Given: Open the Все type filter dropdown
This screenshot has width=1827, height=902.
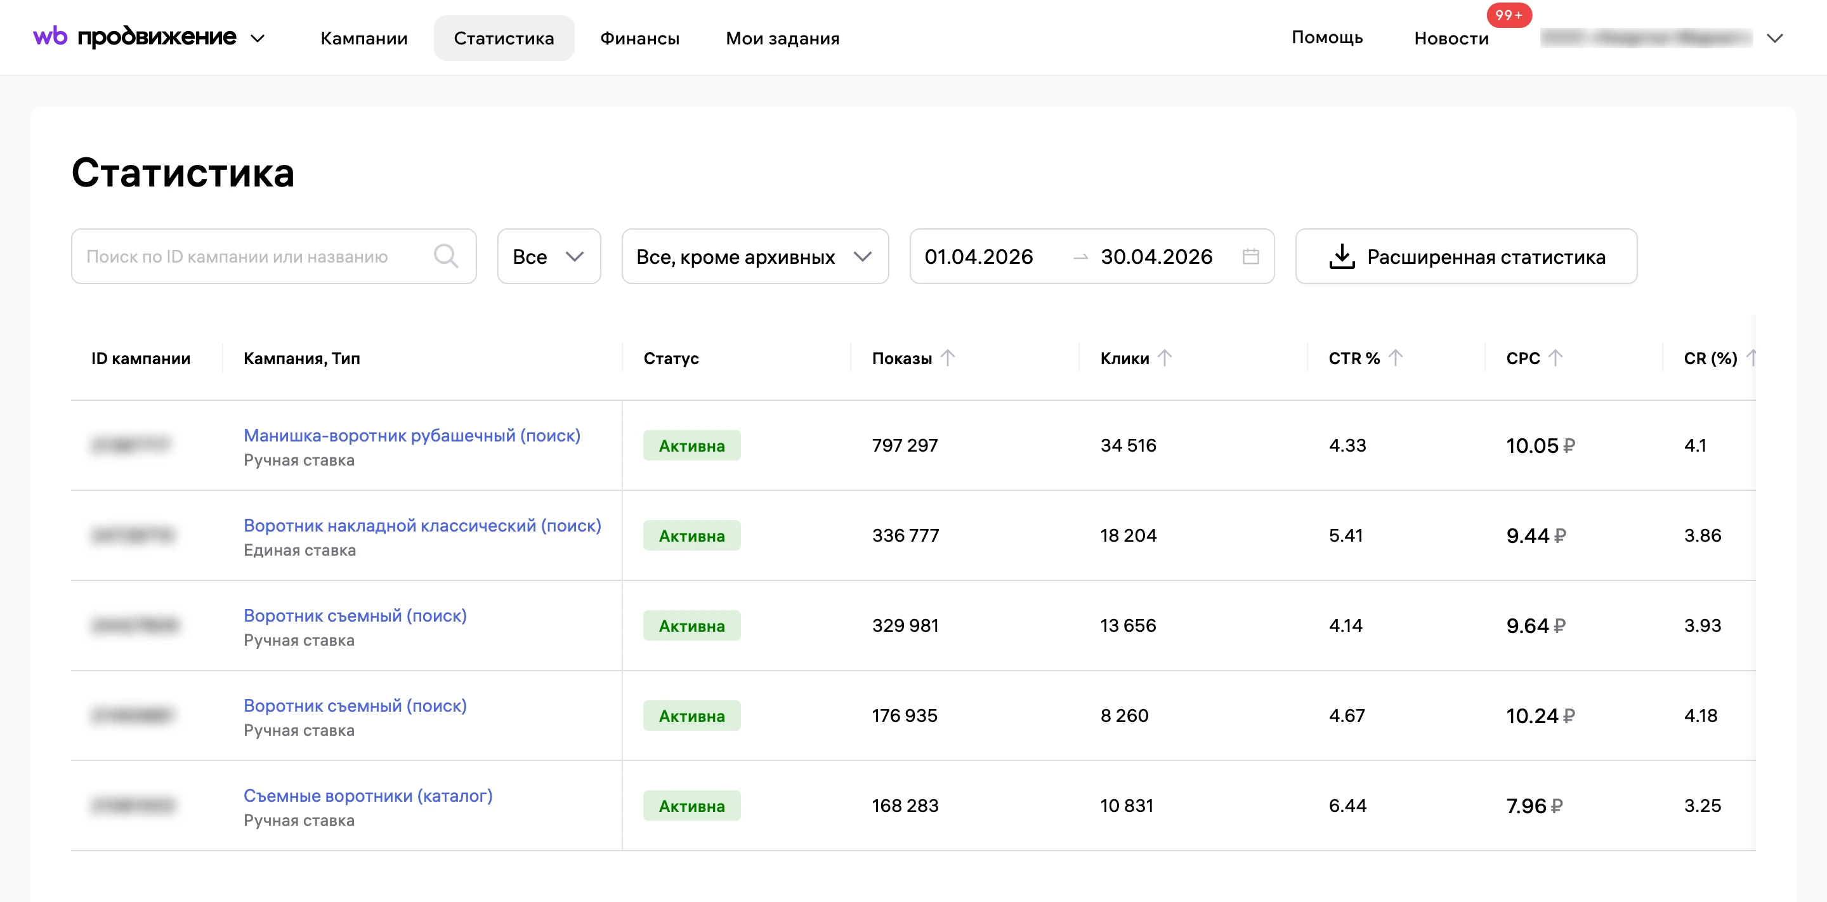Looking at the screenshot, I should (x=549, y=256).
